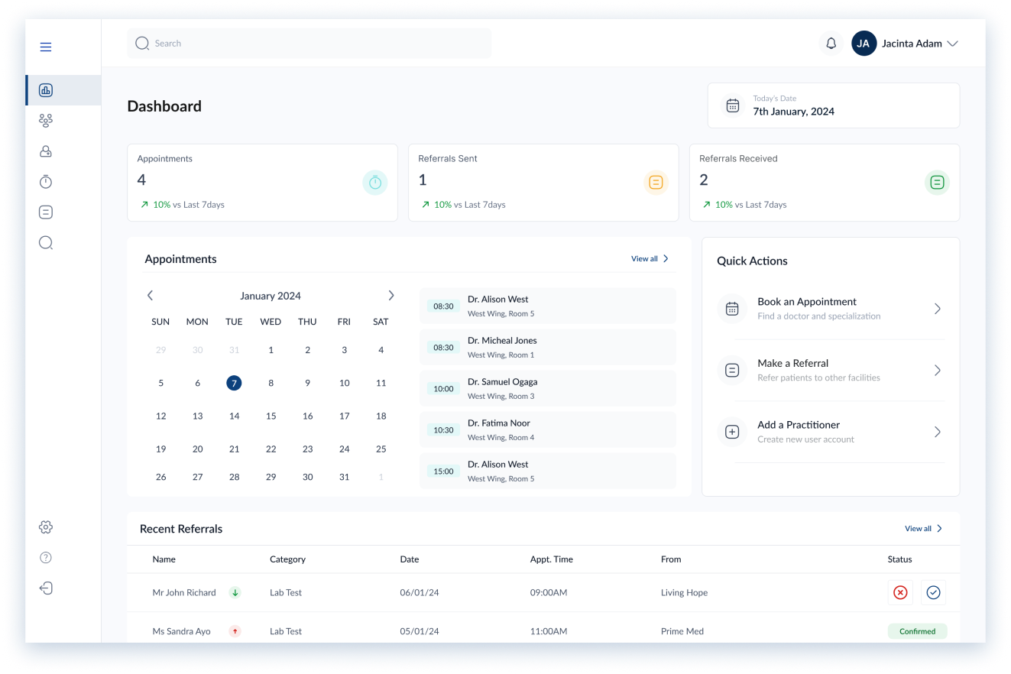Open the magnifier search icon in sidebar
This screenshot has height=674, width=1011.
pos(46,243)
